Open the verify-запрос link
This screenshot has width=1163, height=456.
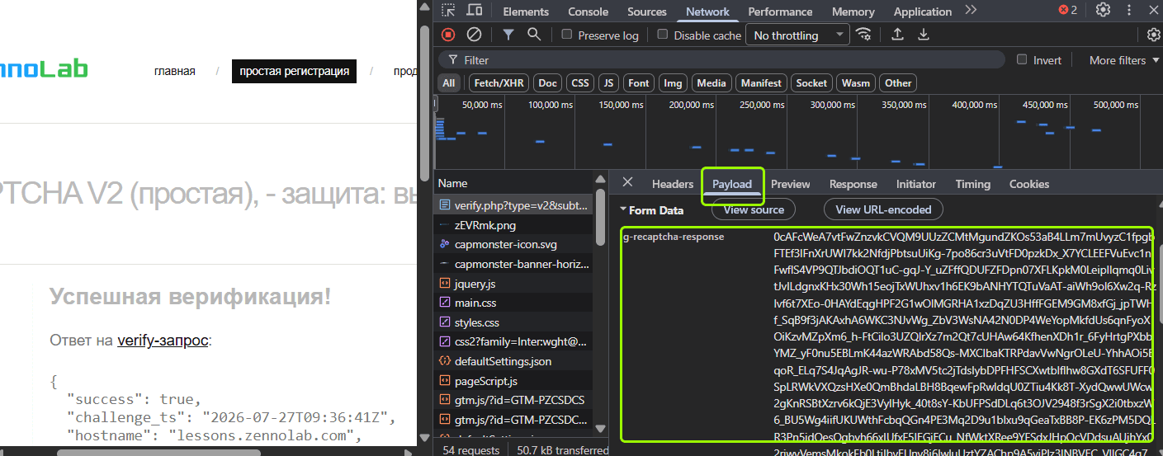click(163, 341)
